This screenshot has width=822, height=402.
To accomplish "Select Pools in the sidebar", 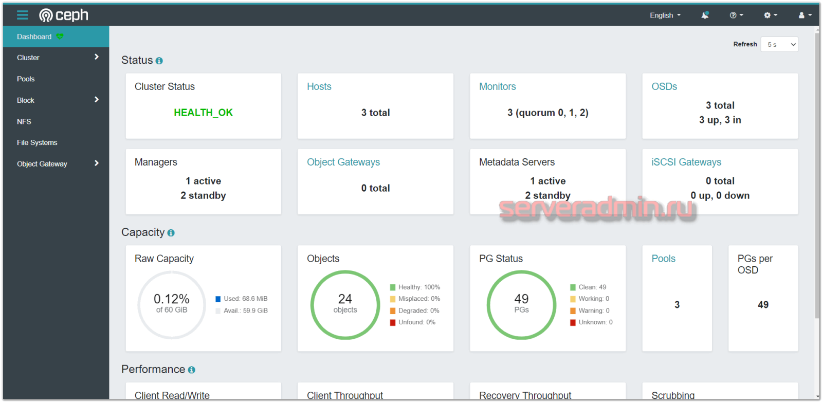I will (x=26, y=79).
